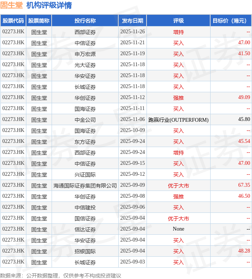Click the target price 67.35
Viewport: 252px width, 279px height.
click(244, 185)
